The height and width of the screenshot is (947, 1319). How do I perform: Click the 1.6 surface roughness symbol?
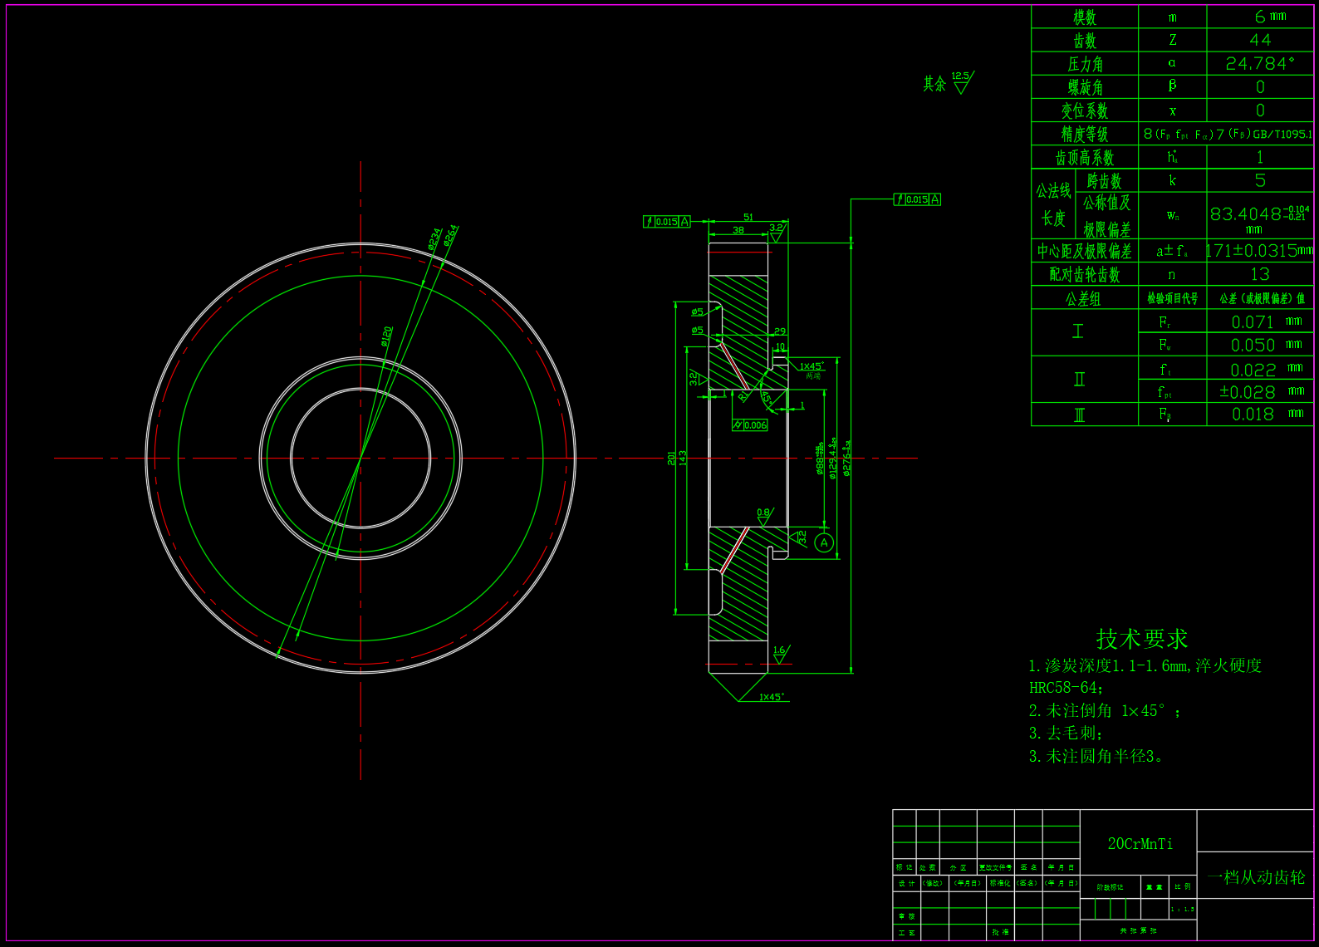(779, 654)
